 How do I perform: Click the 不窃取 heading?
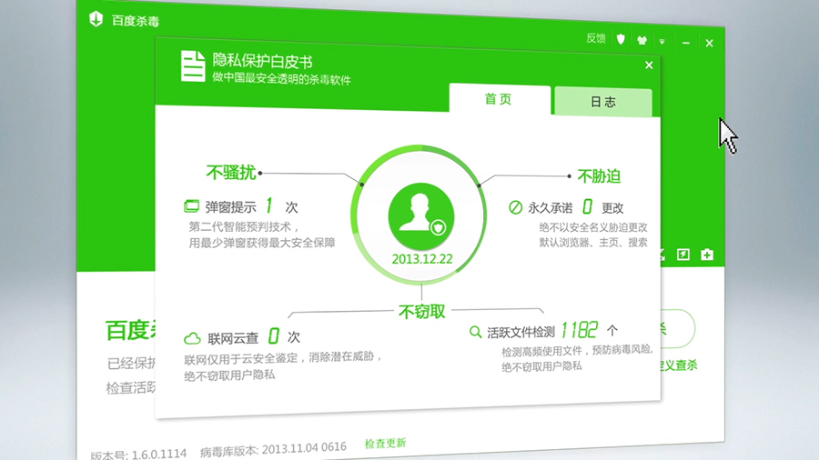[422, 312]
